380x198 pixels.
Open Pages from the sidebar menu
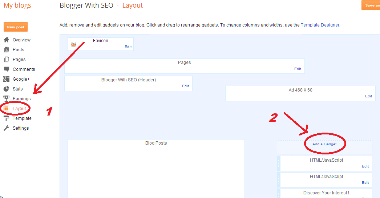coord(19,59)
